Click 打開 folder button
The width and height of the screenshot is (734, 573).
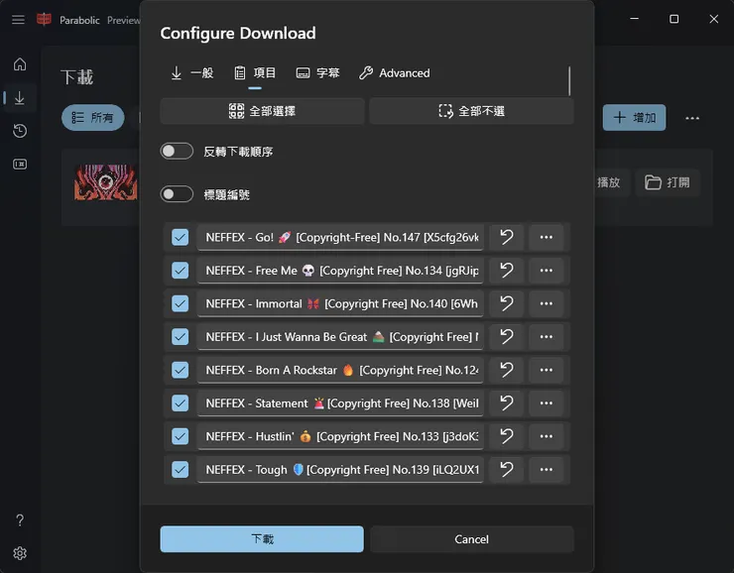pos(668,182)
